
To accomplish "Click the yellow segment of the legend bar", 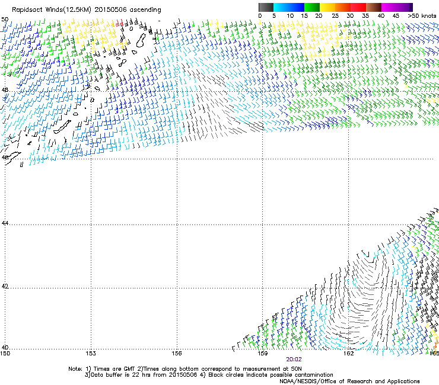I will [x=327, y=7].
